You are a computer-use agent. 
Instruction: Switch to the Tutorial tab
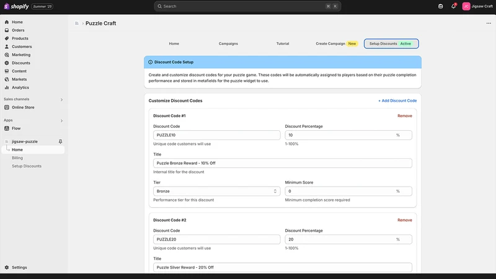283,43
